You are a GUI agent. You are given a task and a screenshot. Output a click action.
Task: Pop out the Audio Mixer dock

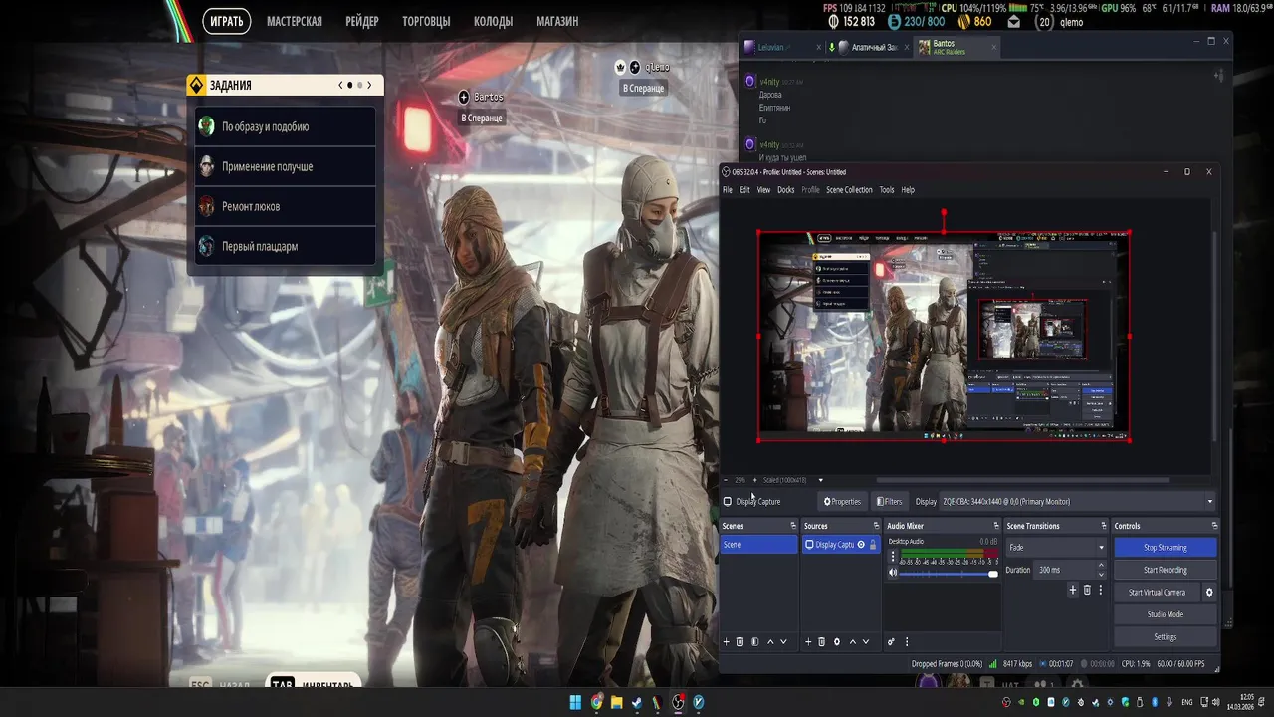click(995, 526)
